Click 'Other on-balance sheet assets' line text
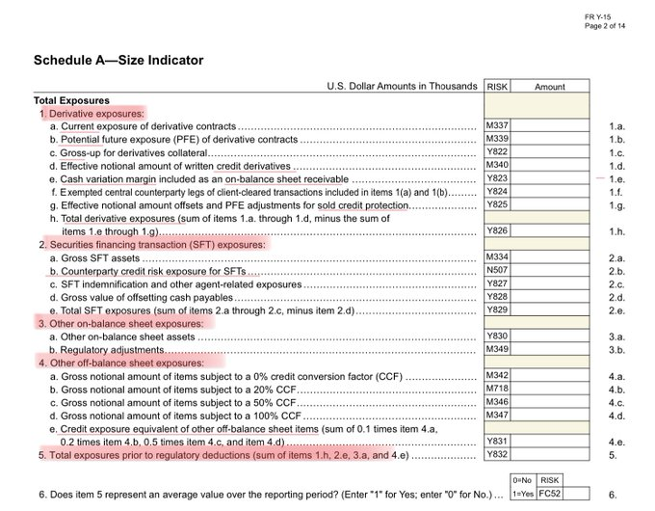655x511 pixels. tap(128, 336)
